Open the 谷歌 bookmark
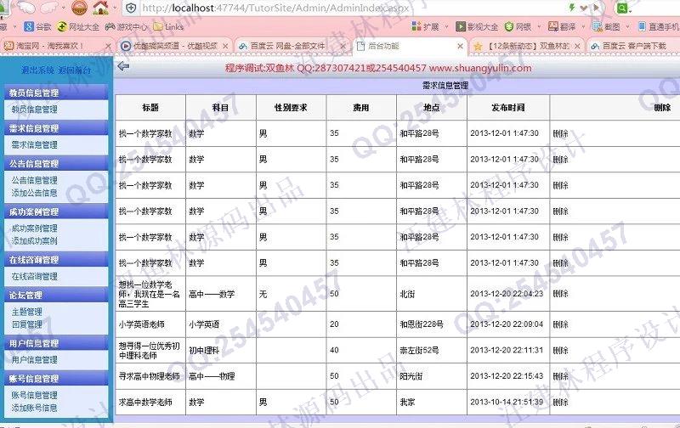 pyautogui.click(x=37, y=27)
